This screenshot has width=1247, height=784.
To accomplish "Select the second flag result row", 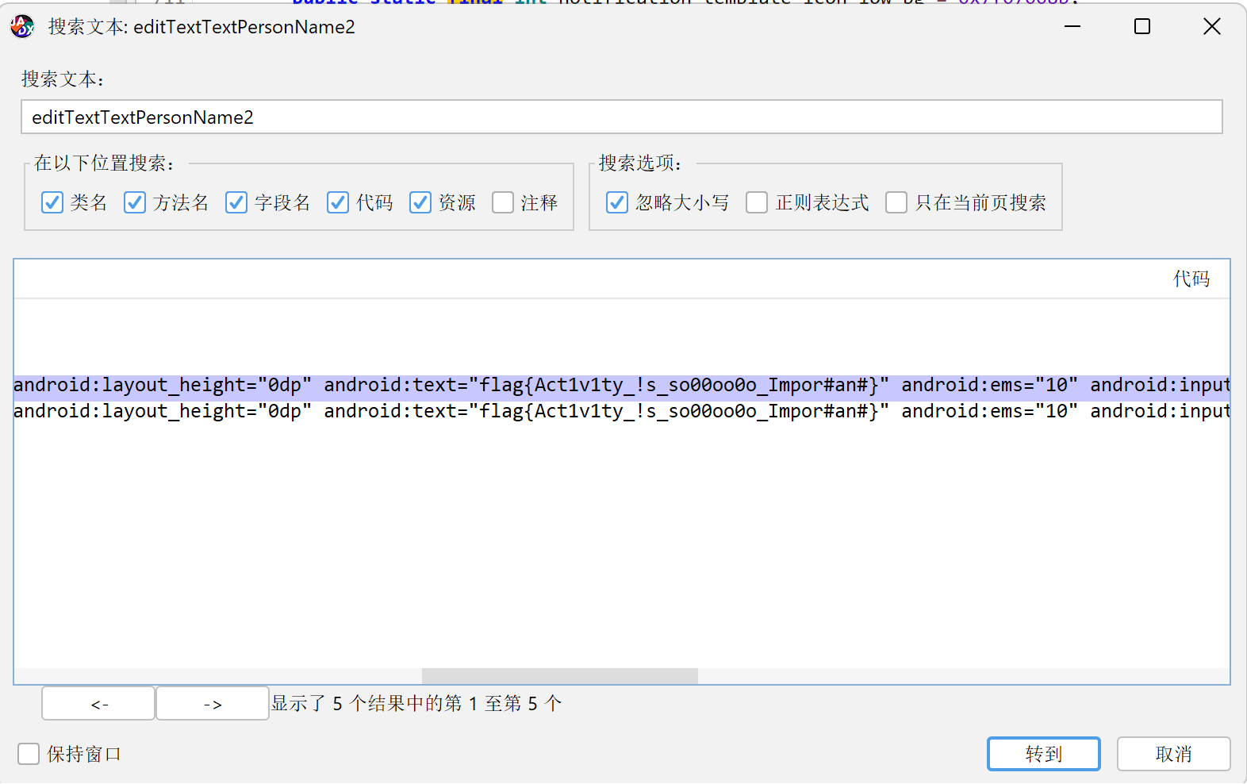I will click(x=621, y=412).
